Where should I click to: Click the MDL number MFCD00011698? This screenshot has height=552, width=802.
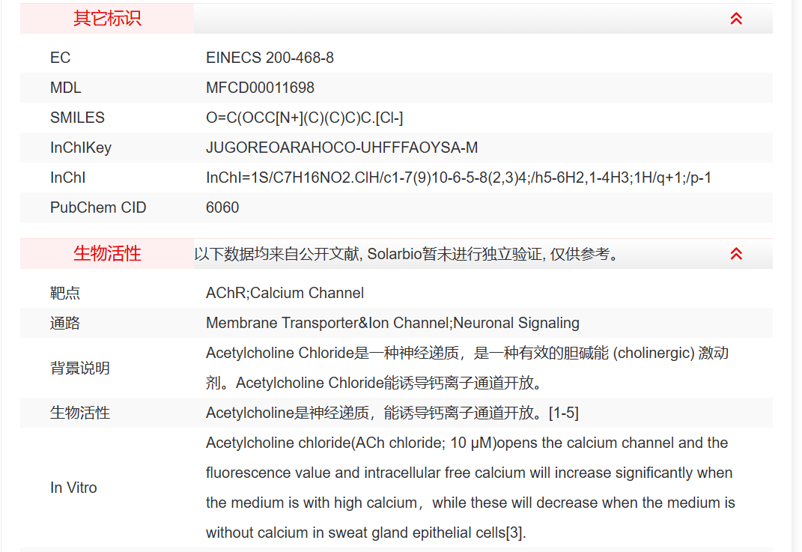pyautogui.click(x=260, y=88)
